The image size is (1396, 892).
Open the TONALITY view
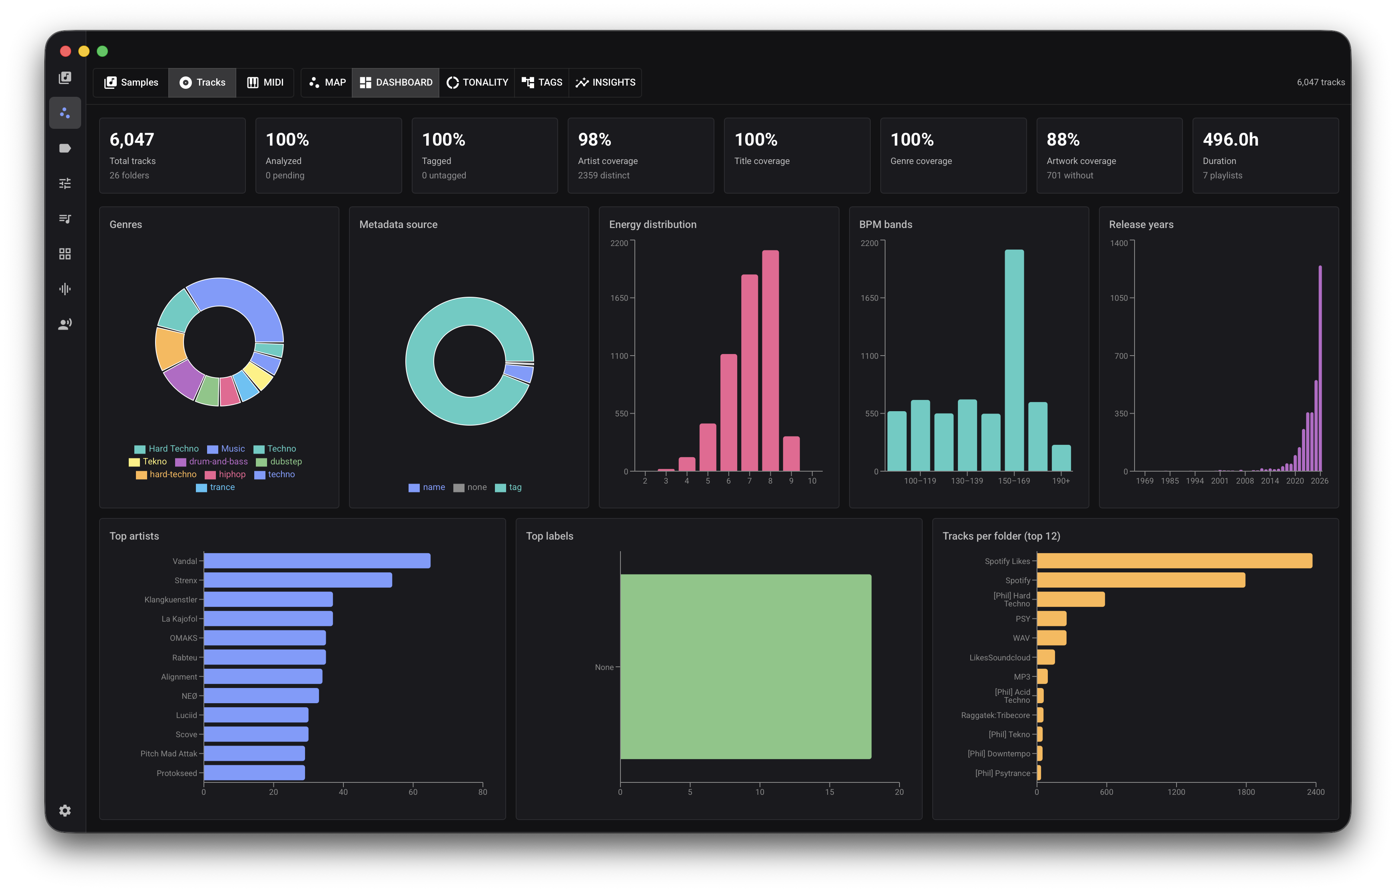477,82
